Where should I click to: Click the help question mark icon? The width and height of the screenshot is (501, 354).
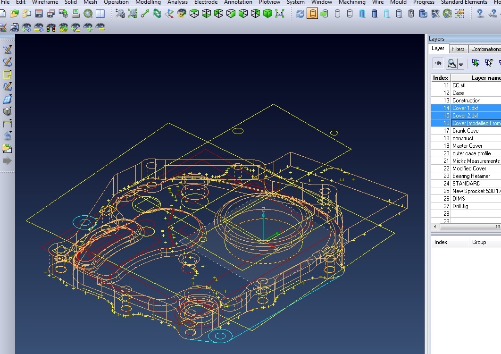point(480,14)
